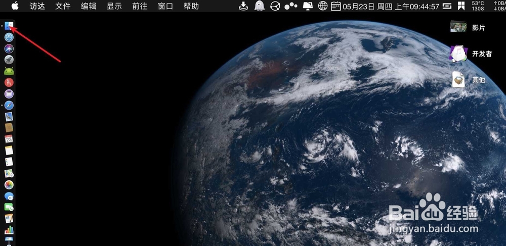The height and width of the screenshot is (246, 506).
Task: Click the circular network icon in the menu bar
Action: click(x=275, y=6)
